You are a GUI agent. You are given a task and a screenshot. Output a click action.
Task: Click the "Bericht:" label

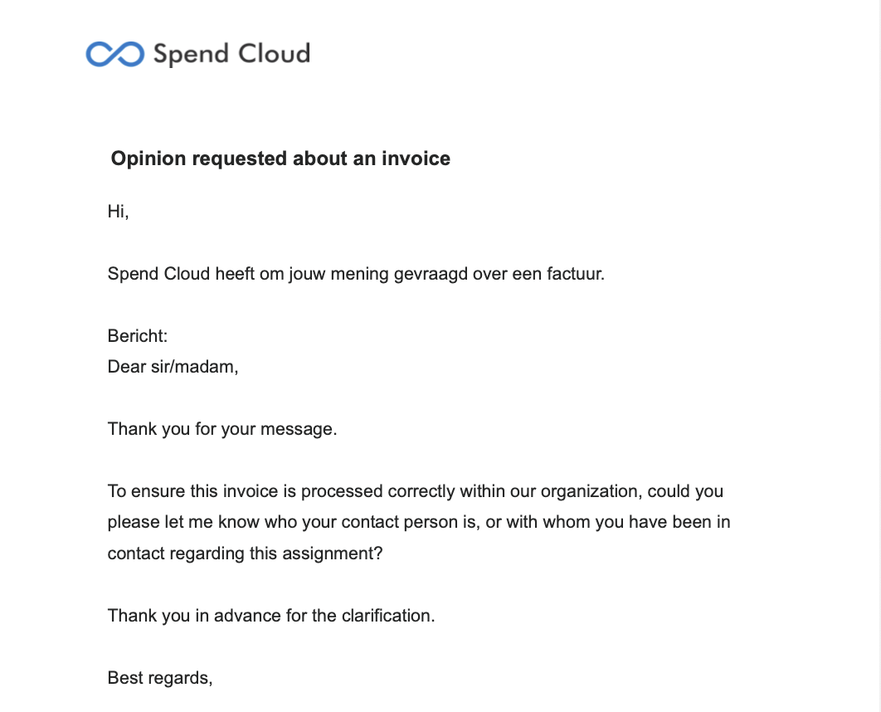[x=138, y=336]
